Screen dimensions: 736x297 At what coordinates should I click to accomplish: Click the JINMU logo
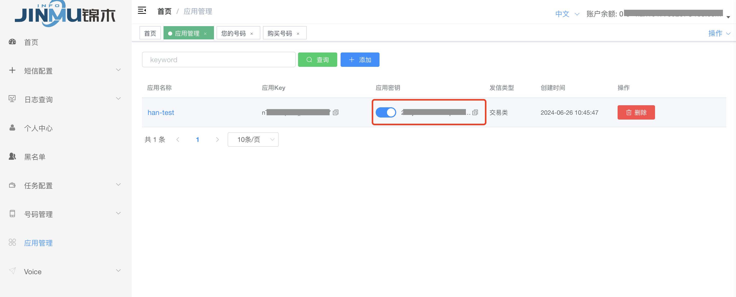65,14
